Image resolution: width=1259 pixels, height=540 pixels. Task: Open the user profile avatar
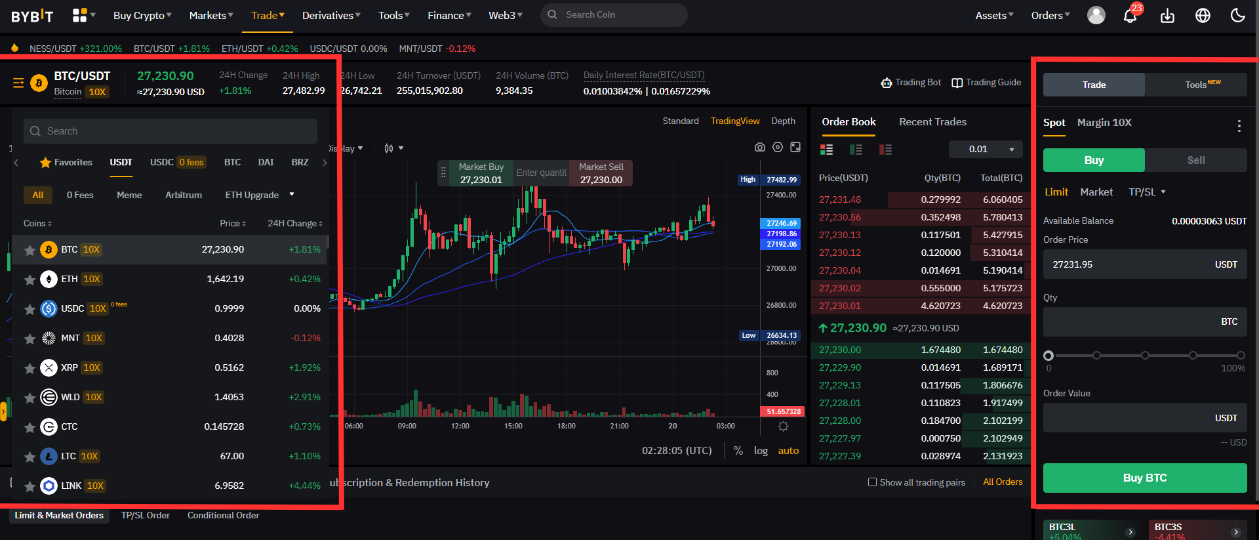click(1096, 15)
